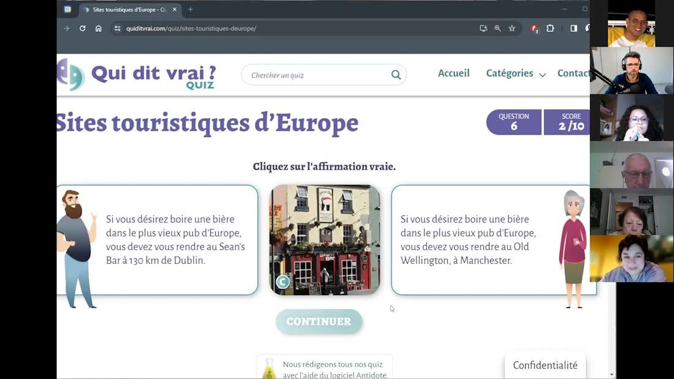Click the heading Sites touristiques d'Europe
Viewport: 674px width, 379px height.
point(207,123)
